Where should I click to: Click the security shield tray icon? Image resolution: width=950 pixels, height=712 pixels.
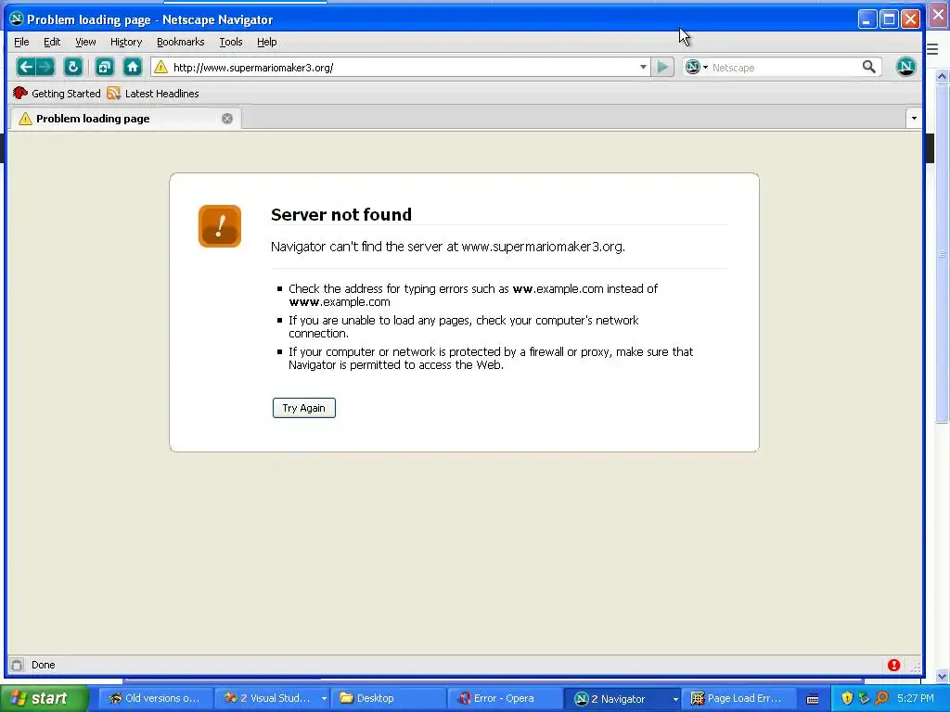point(847,698)
